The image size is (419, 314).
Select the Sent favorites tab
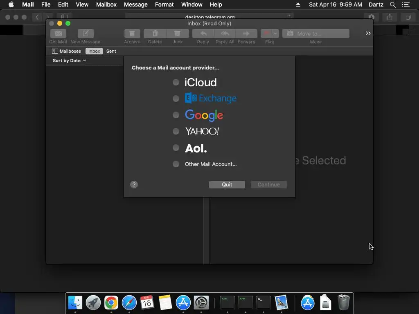(111, 51)
